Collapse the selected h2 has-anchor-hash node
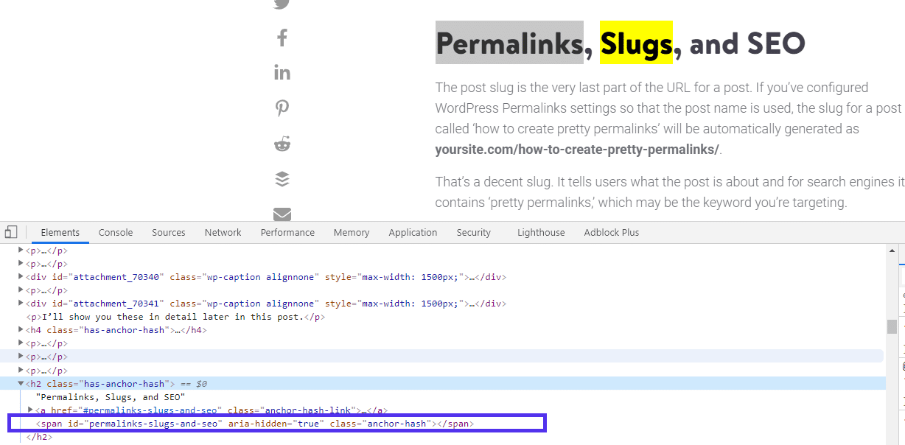This screenshot has height=445, width=905. click(x=21, y=384)
